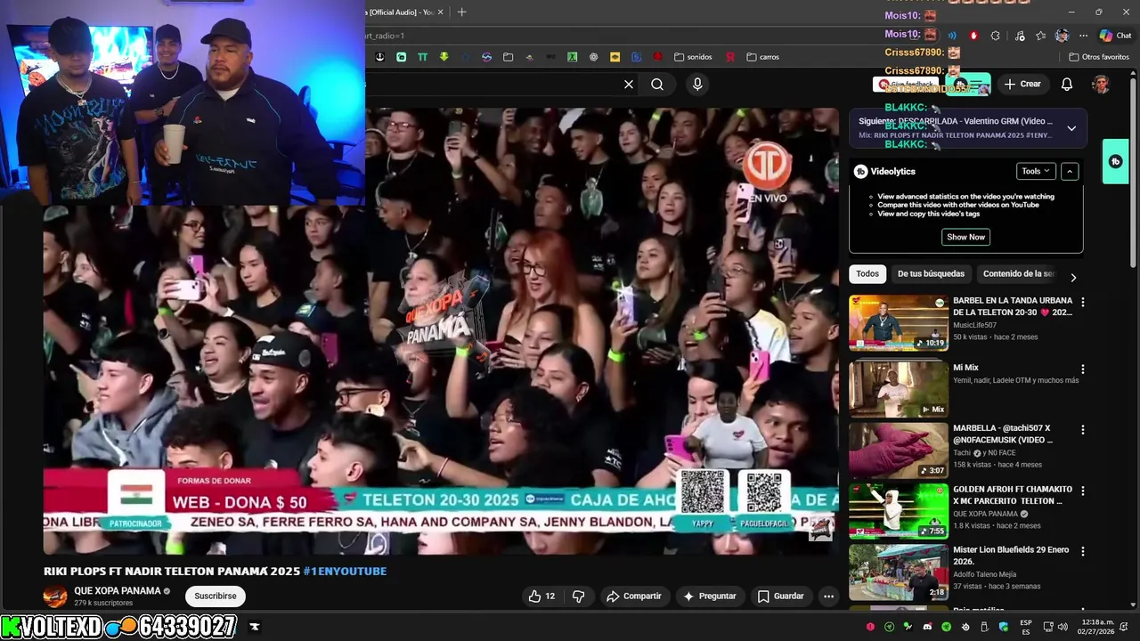This screenshot has width=1140, height=641.
Task: Close the Official Audio YouTube tab
Action: coord(441,12)
